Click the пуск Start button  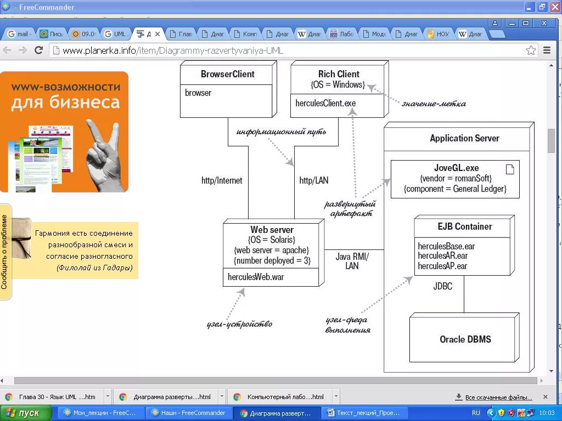coord(26,413)
